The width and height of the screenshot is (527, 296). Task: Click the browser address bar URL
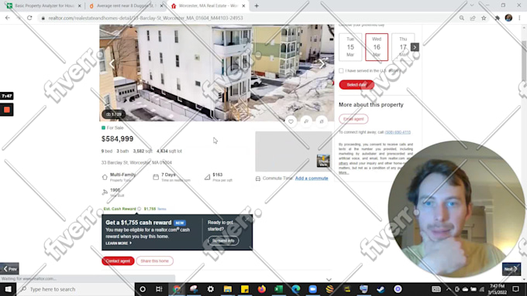146,18
